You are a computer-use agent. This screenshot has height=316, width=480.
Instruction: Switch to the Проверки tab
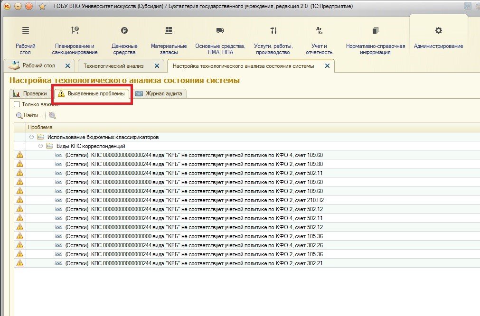pos(31,94)
